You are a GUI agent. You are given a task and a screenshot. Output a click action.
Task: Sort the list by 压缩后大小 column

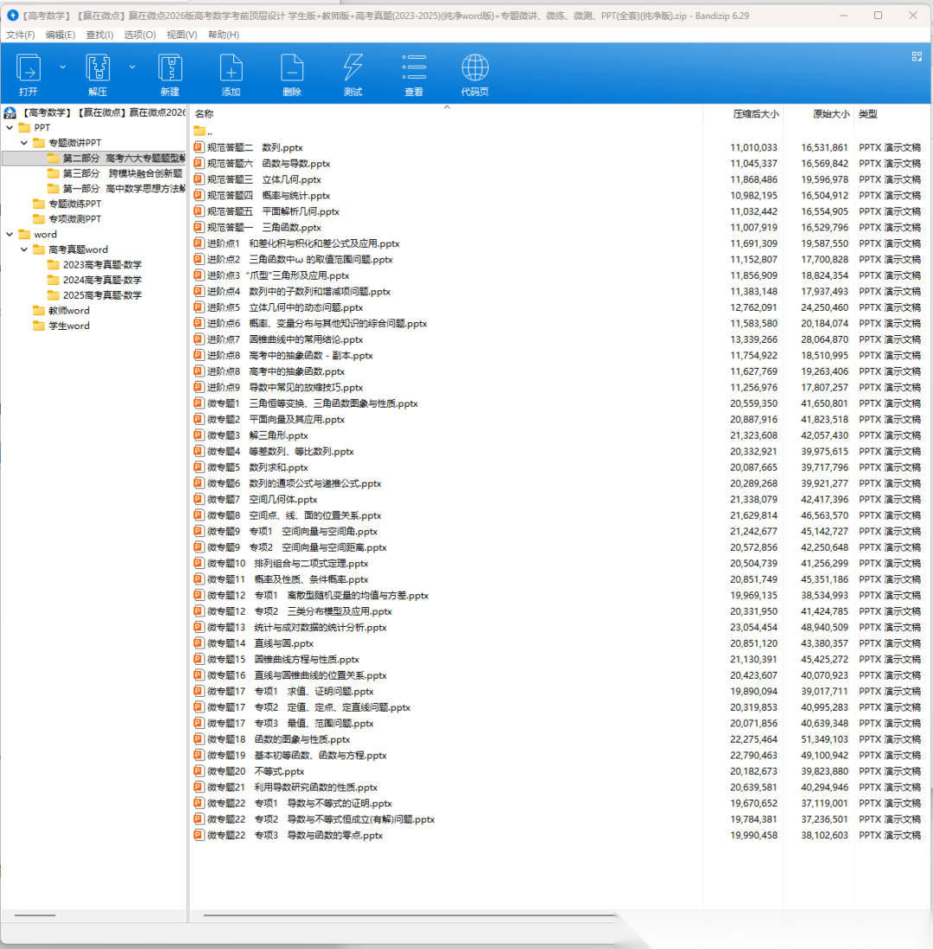[755, 114]
